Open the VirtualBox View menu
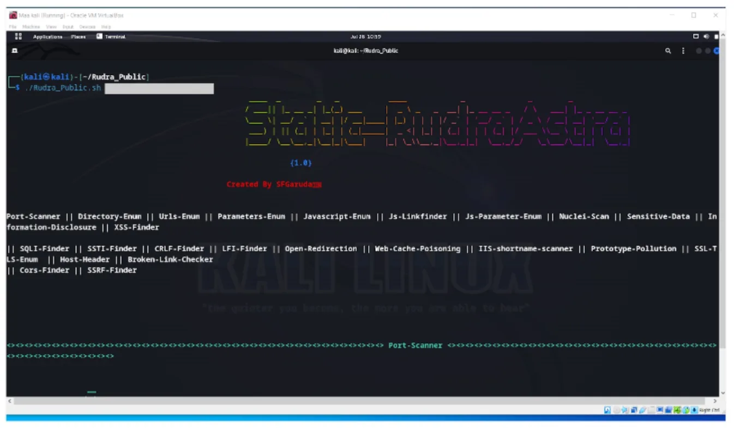The image size is (734, 428). coord(51,27)
